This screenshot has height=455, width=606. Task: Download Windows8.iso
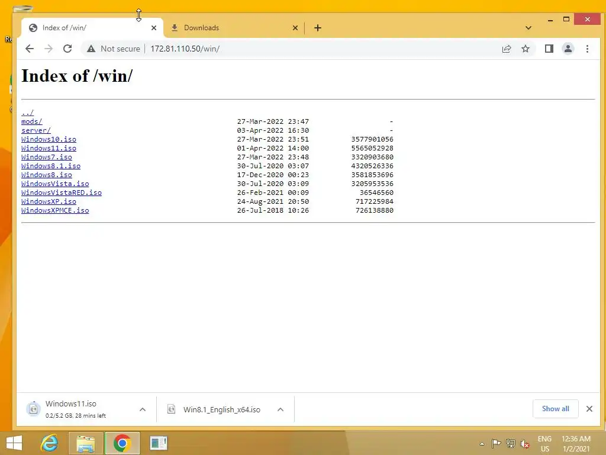click(46, 175)
